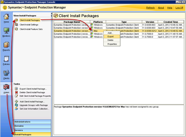Click the Log Off link
The width and height of the screenshot is (186, 137).
pos(179,8)
